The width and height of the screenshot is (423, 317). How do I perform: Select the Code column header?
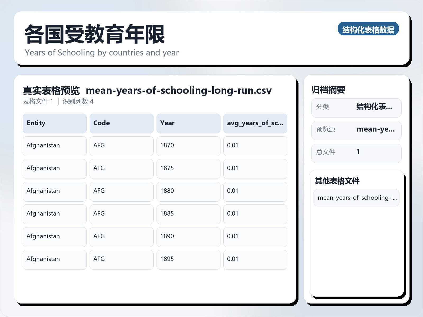pyautogui.click(x=121, y=123)
